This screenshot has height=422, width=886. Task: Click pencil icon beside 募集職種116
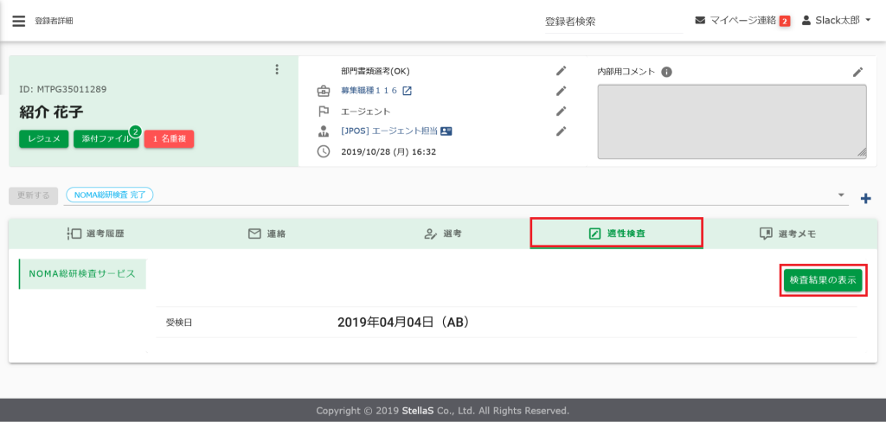pos(561,91)
